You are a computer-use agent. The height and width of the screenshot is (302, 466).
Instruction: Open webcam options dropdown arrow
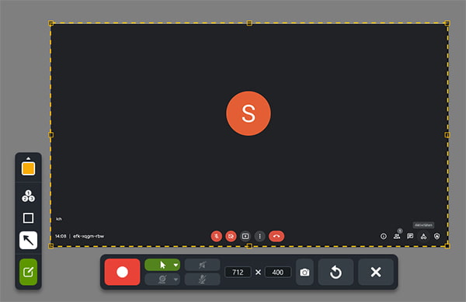[x=176, y=279]
